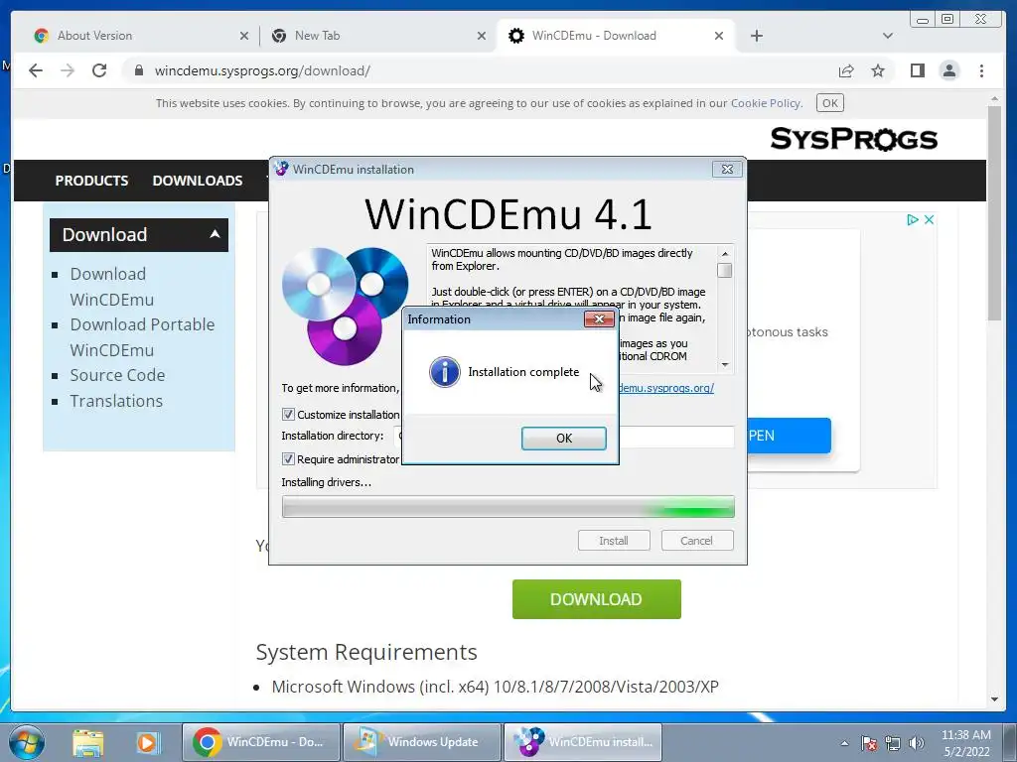Bookmark this page with star
The width and height of the screenshot is (1017, 762).
click(x=878, y=70)
